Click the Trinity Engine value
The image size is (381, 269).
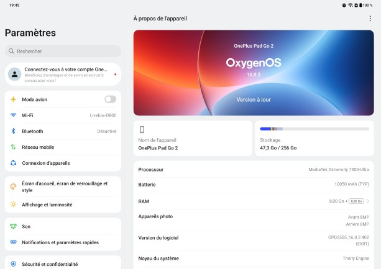(x=356, y=258)
